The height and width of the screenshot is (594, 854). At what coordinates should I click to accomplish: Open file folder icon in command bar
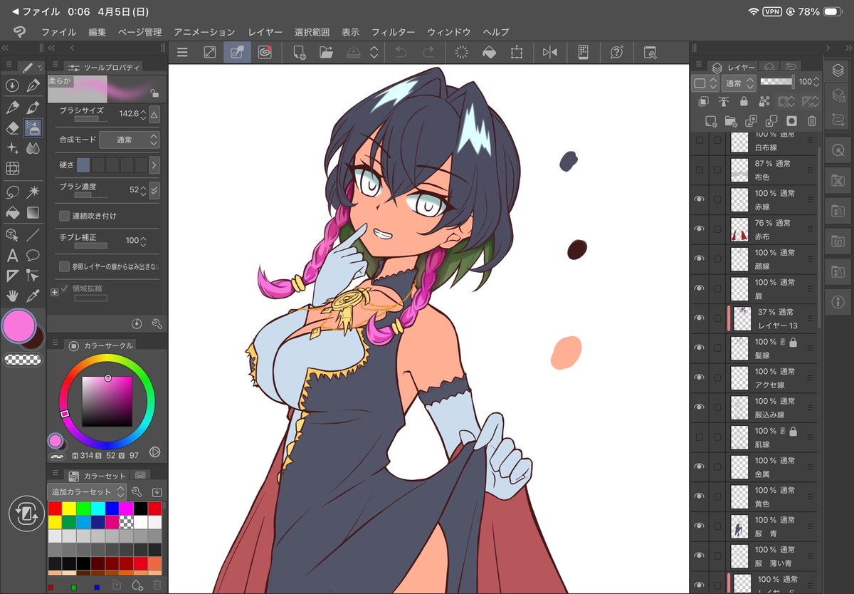[326, 52]
